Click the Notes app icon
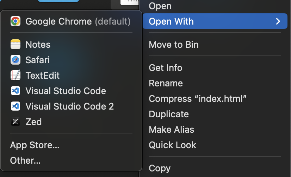The width and height of the screenshot is (291, 177). click(16, 44)
